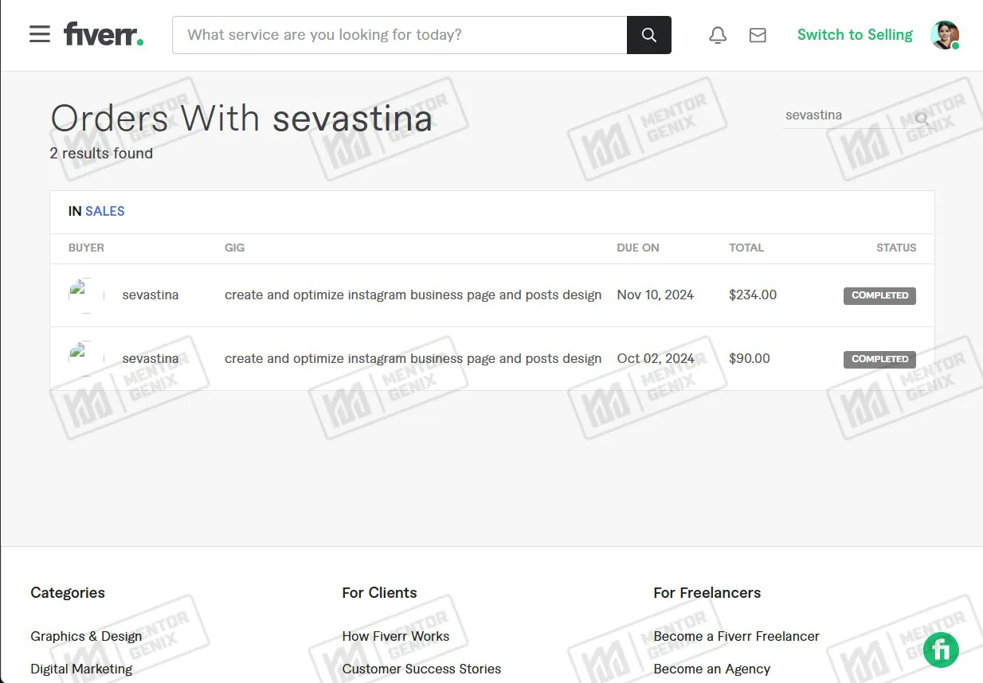Click the Fiverr logo
This screenshot has height=683, width=983.
(x=104, y=34)
